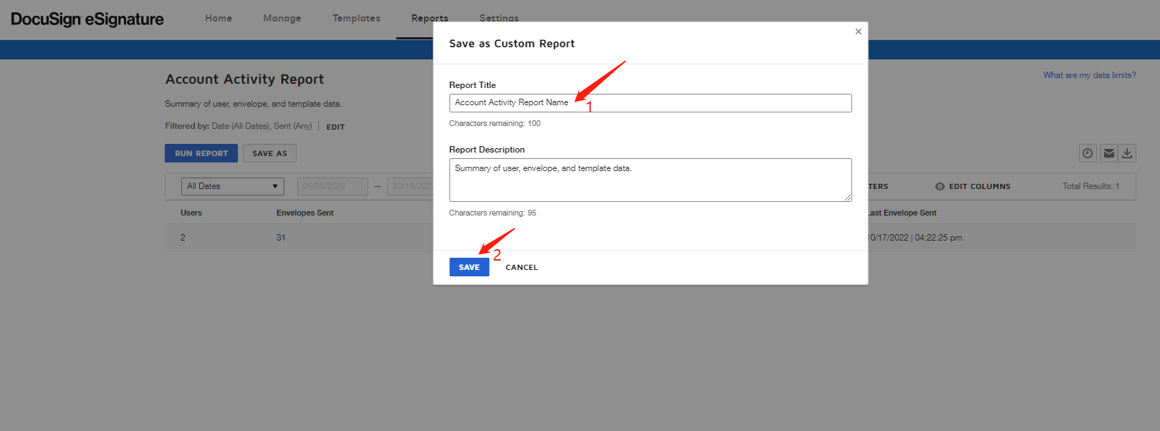Switch to the Manage tab
1160x431 pixels.
(x=282, y=19)
